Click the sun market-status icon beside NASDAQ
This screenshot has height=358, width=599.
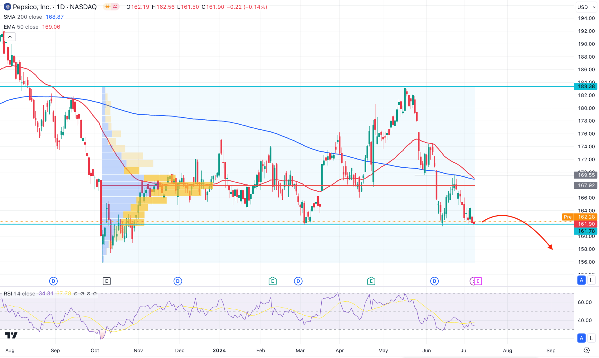click(x=108, y=7)
